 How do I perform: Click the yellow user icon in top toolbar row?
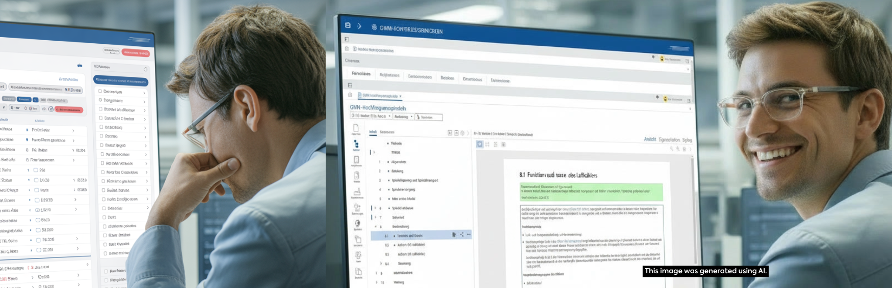point(662,59)
